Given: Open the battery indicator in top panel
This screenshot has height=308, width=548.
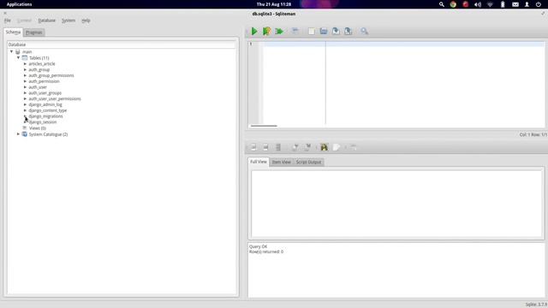Looking at the screenshot, I should pos(503,4).
